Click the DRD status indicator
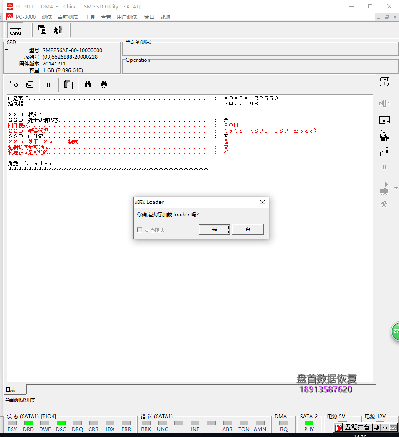 point(28,423)
